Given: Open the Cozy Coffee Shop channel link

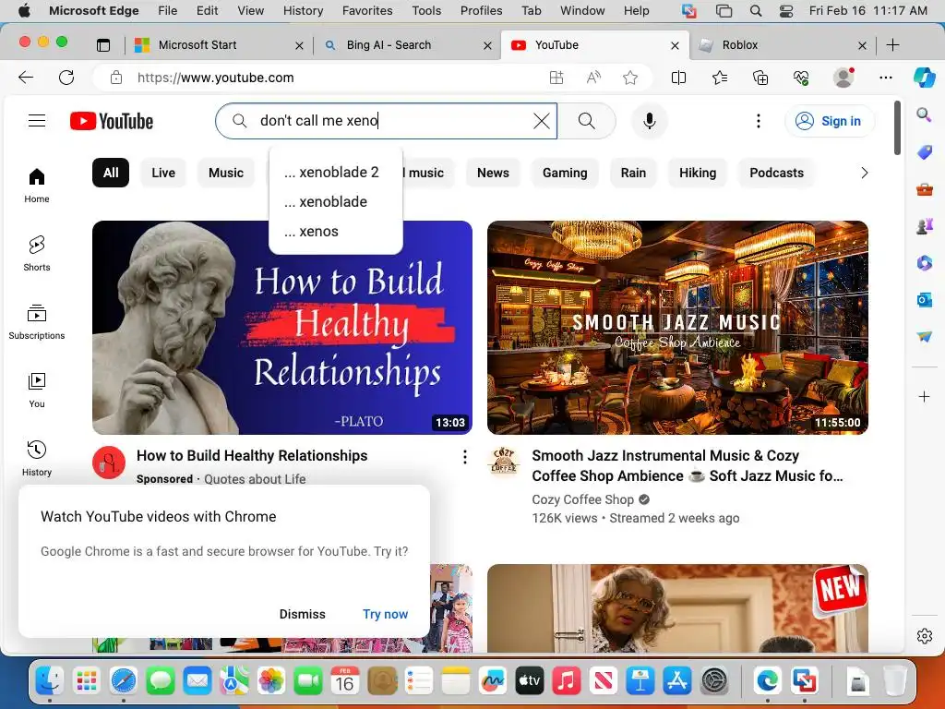Looking at the screenshot, I should pyautogui.click(x=583, y=499).
